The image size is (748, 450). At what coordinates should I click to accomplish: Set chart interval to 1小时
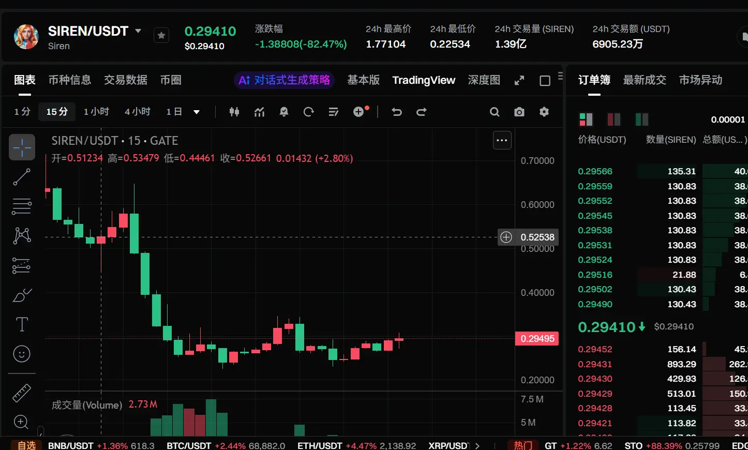click(96, 112)
